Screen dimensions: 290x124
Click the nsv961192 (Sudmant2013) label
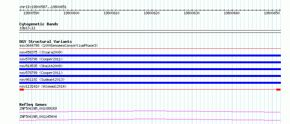tap(42, 80)
